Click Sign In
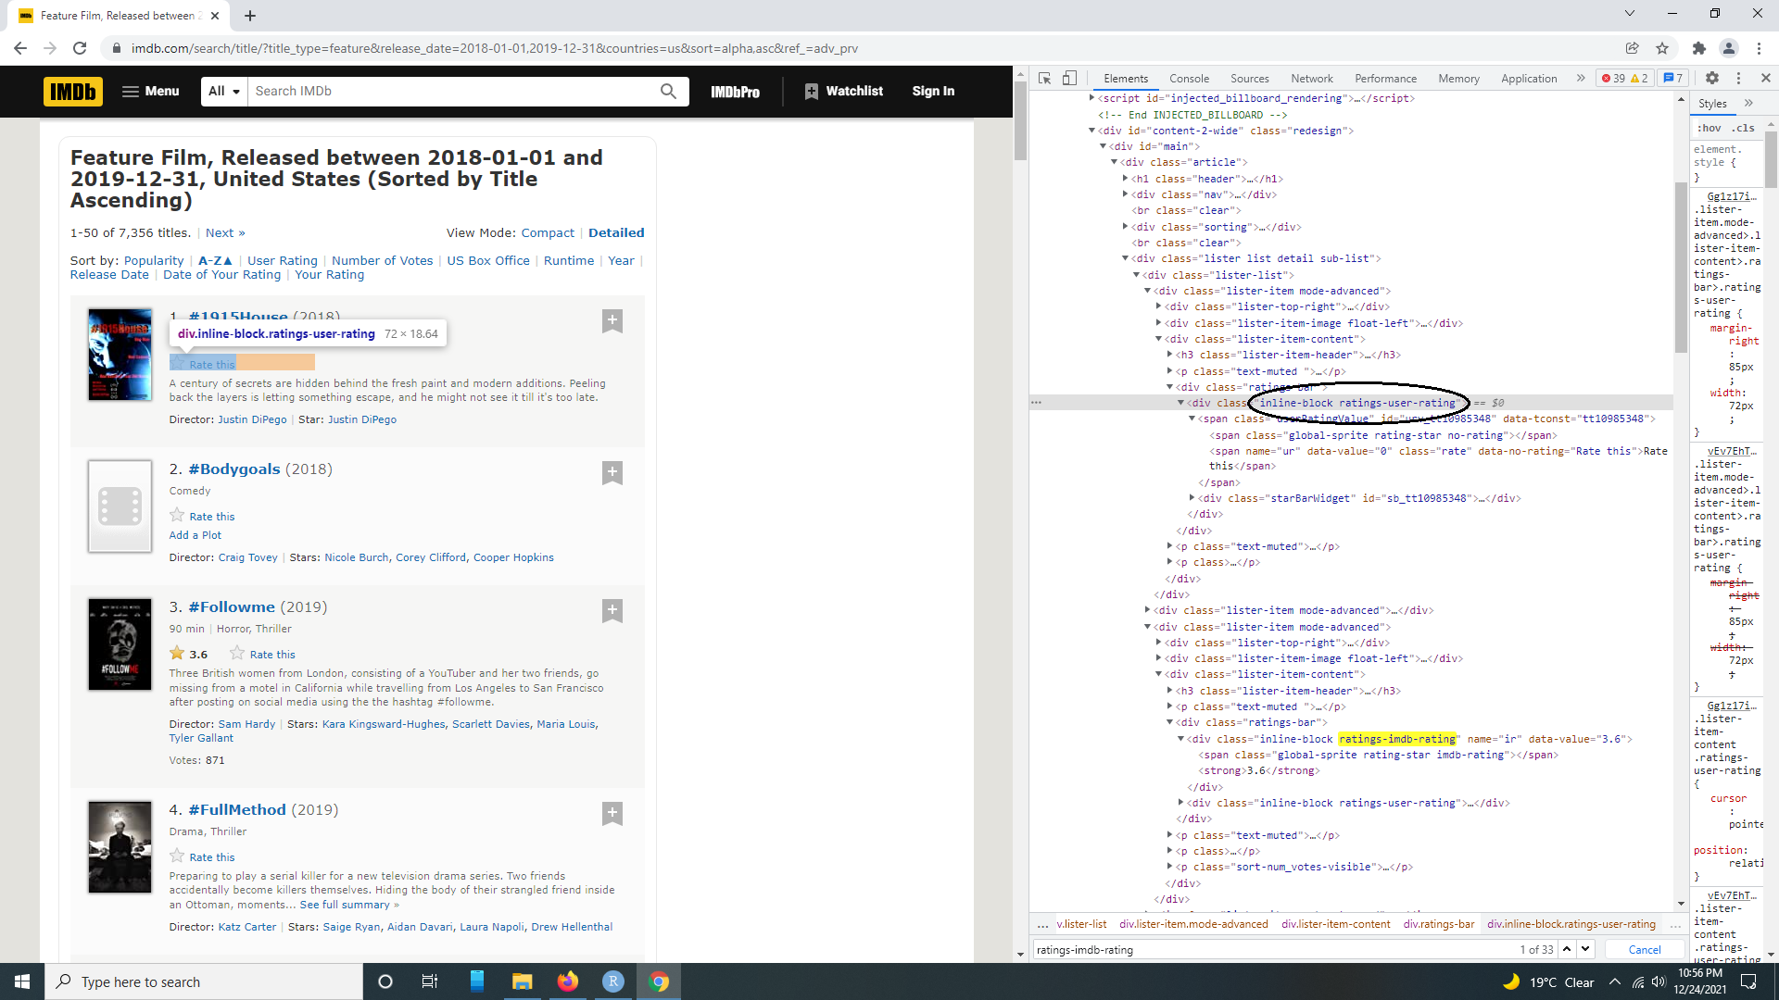Image resolution: width=1779 pixels, height=1000 pixels. coord(933,91)
